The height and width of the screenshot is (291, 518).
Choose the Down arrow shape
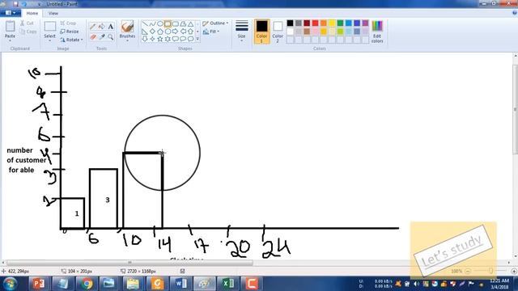pyautogui.click(x=145, y=39)
